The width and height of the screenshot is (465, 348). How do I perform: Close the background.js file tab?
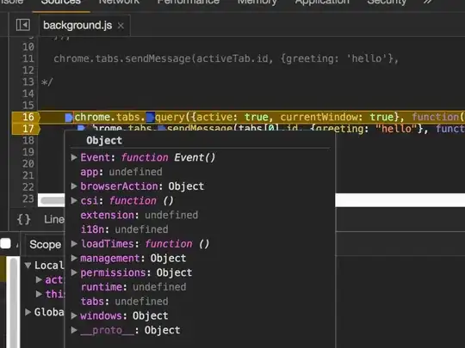pos(121,26)
